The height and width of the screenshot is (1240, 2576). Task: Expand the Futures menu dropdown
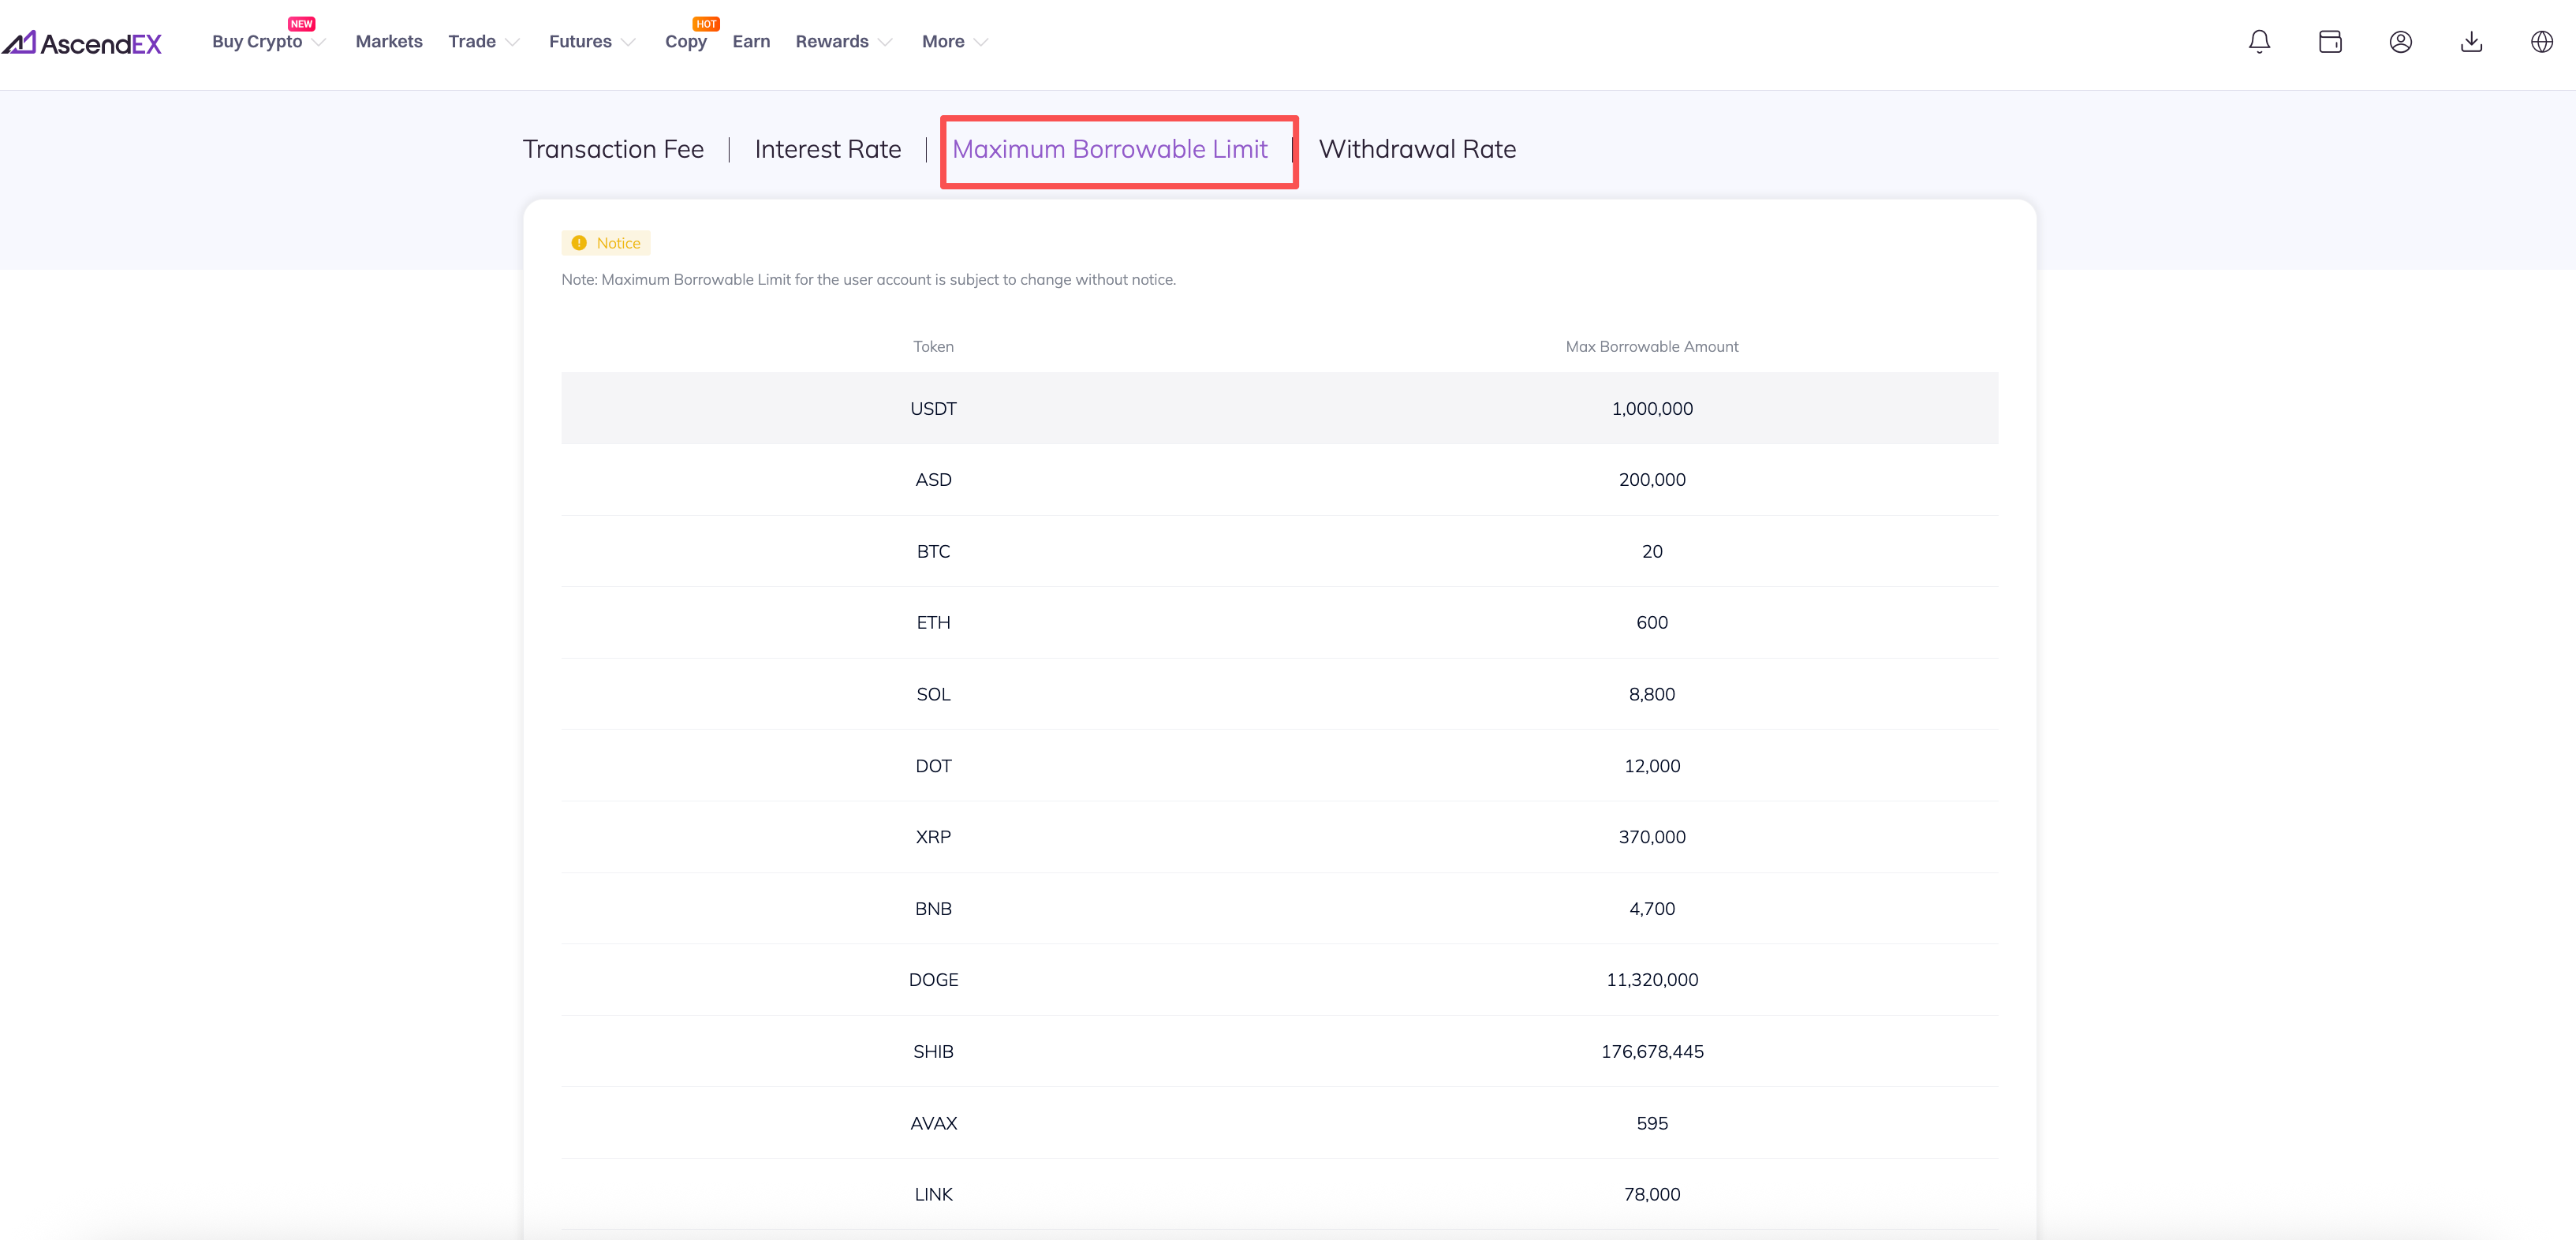pos(592,42)
